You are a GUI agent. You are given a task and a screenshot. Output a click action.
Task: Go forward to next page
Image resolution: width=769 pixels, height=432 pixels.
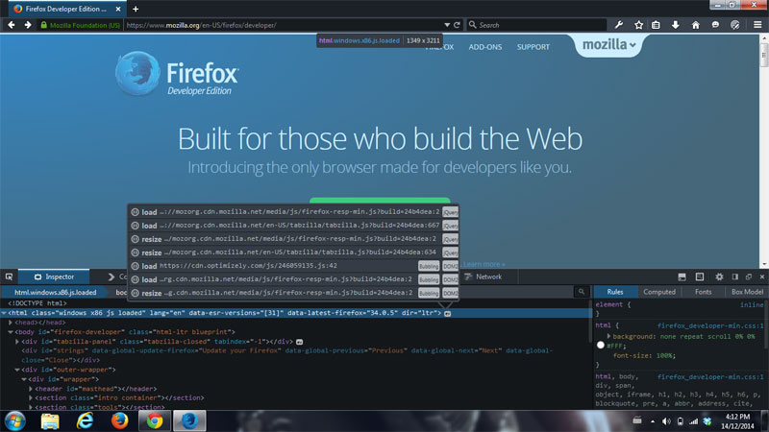pyautogui.click(x=28, y=25)
